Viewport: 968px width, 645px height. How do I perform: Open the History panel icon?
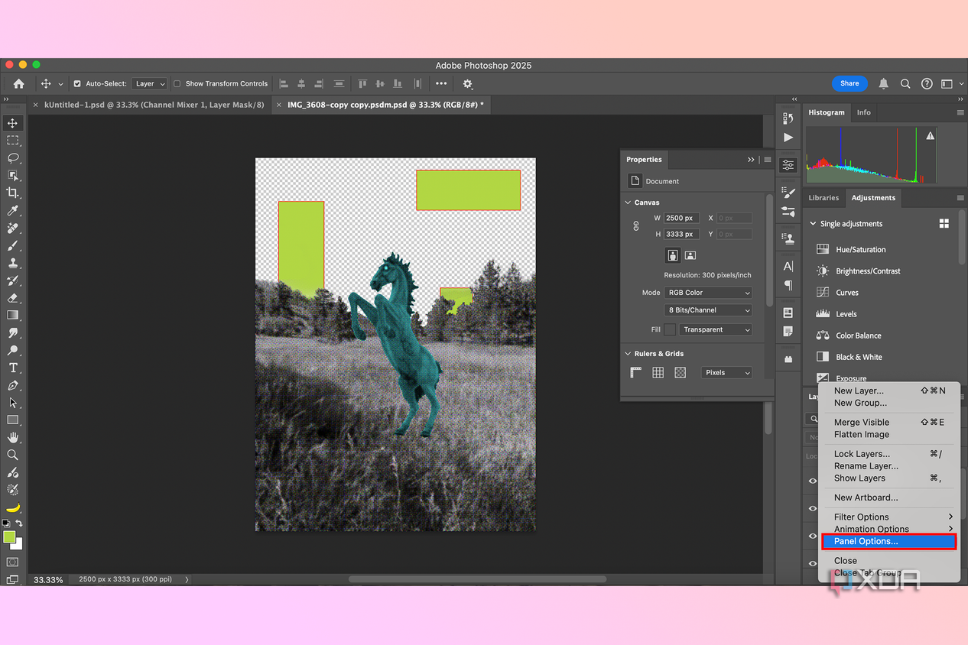(x=788, y=118)
